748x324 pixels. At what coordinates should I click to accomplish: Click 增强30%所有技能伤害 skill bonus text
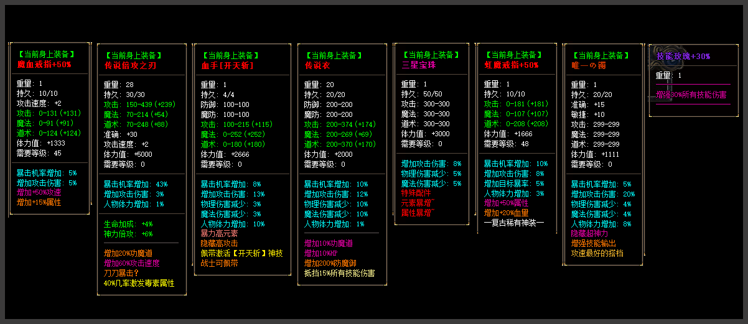tap(691, 95)
